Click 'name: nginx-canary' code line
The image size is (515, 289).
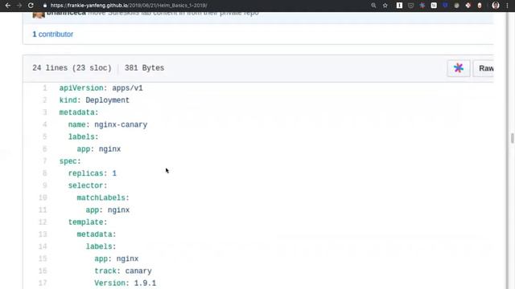click(108, 125)
